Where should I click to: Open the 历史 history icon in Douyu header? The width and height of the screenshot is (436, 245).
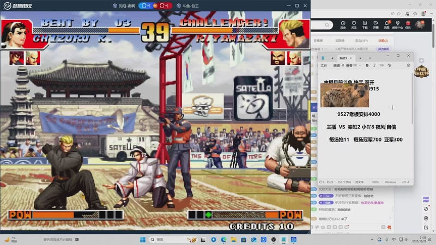coord(343,24)
